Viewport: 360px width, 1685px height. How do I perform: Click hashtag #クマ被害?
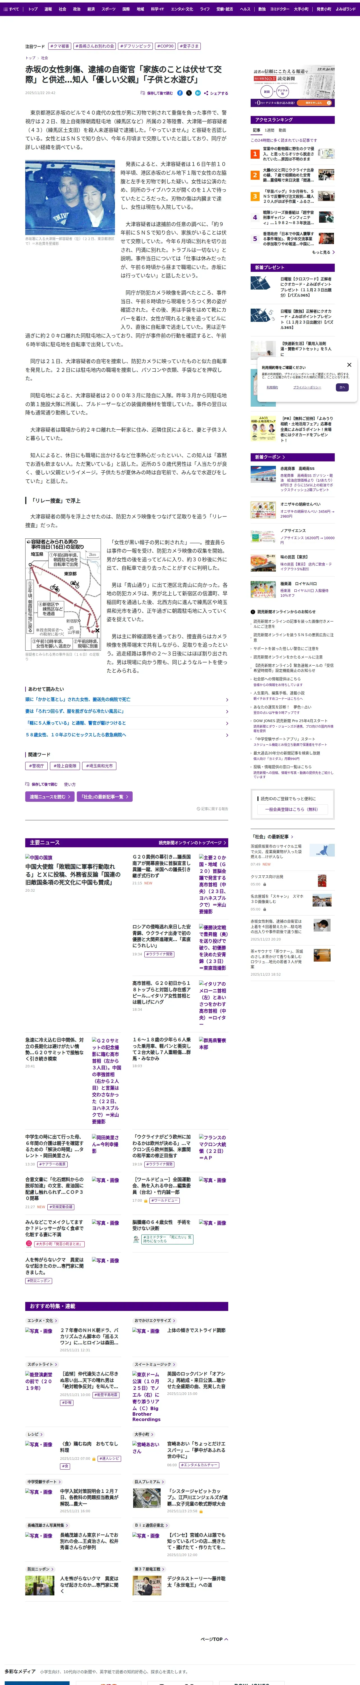tap(59, 46)
